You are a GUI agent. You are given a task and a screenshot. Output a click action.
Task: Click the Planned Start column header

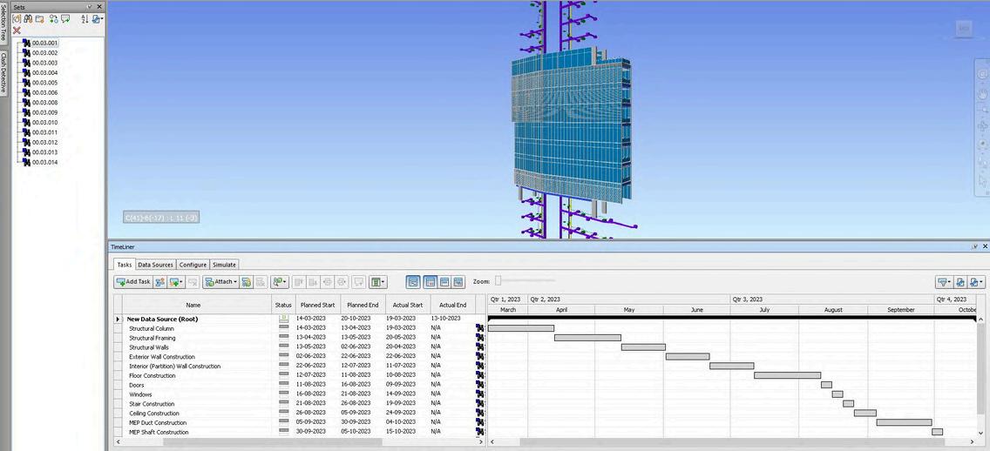(x=317, y=305)
